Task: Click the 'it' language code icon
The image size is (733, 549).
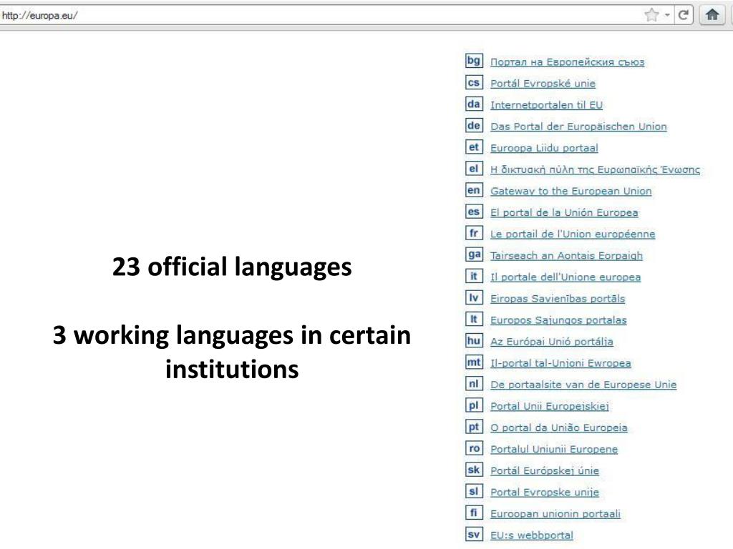Action: [x=474, y=276]
